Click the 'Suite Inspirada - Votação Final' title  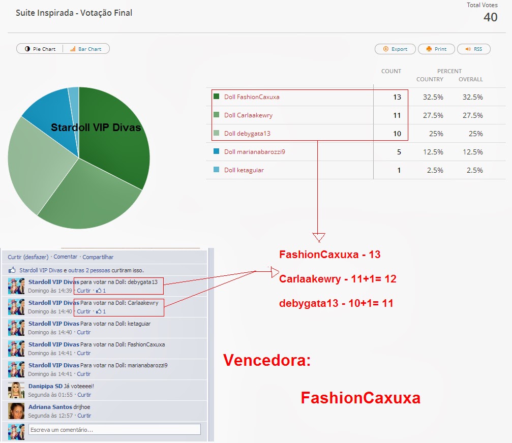(x=74, y=13)
